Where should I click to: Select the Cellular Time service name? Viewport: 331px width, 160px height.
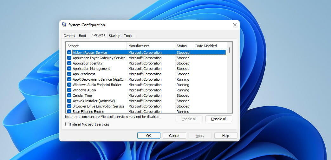click(x=82, y=95)
